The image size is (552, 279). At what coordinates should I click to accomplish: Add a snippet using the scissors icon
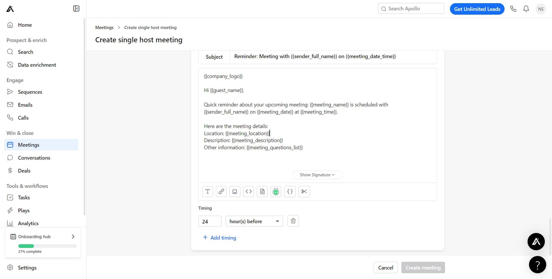[304, 191]
